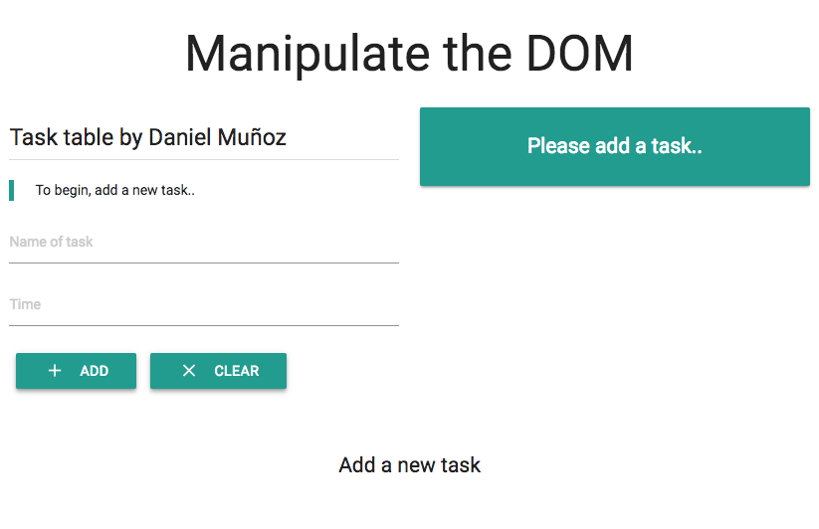Click the "To begin, add a new task.." note
This screenshot has height=529, width=819.
[x=114, y=190]
